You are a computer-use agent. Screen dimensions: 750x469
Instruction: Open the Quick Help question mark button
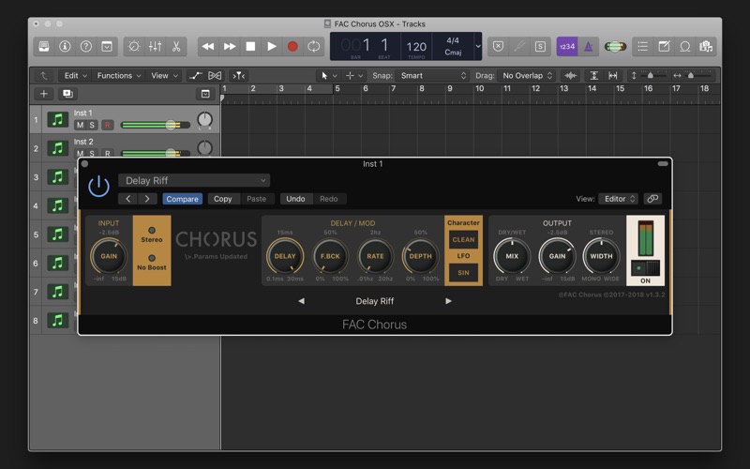[86, 46]
